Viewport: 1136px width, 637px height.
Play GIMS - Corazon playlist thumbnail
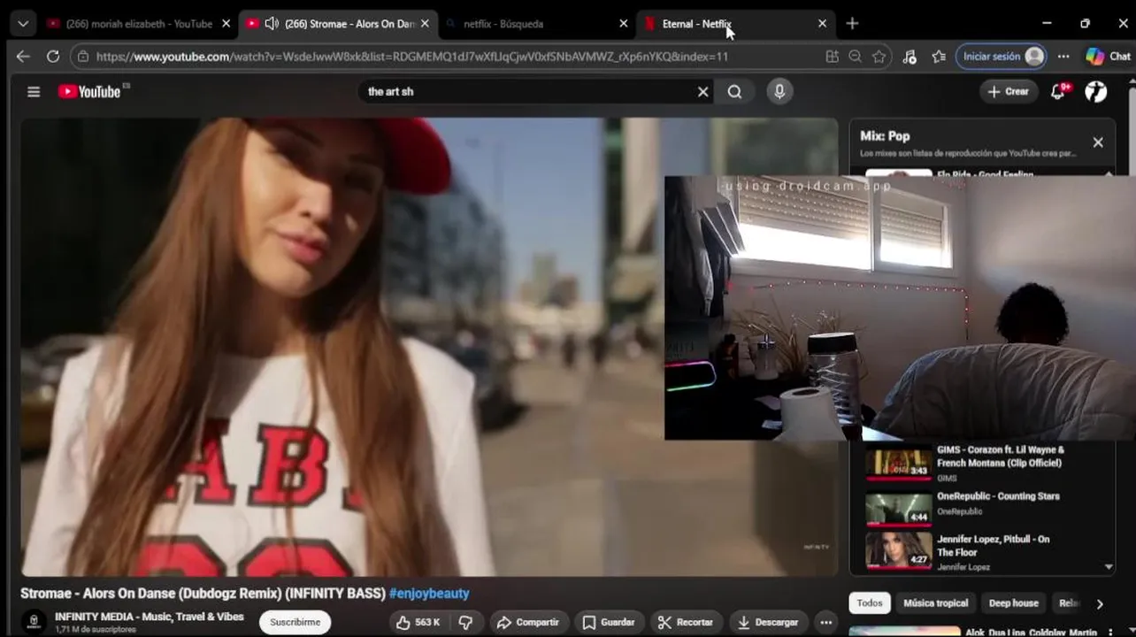pos(898,462)
